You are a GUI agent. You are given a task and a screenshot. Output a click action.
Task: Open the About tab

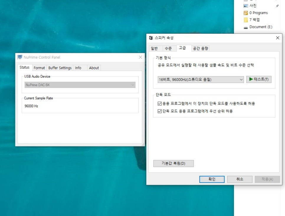[94, 68]
